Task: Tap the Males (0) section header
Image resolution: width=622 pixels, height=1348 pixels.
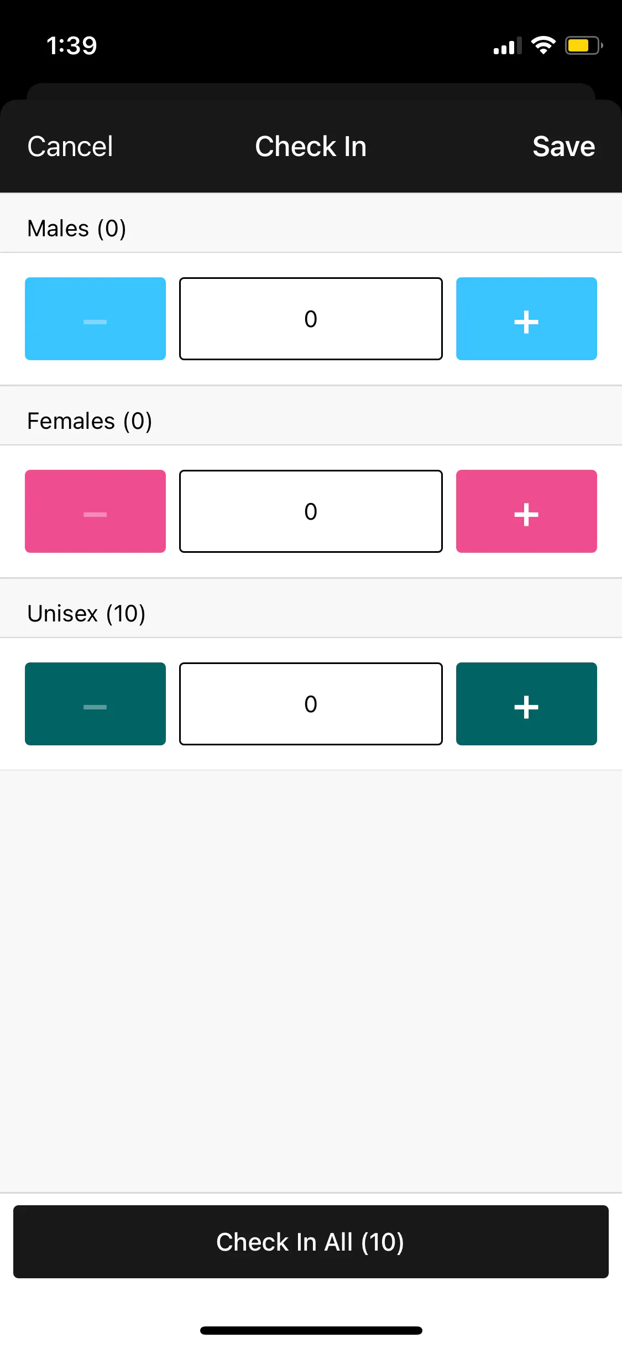Action: [77, 228]
